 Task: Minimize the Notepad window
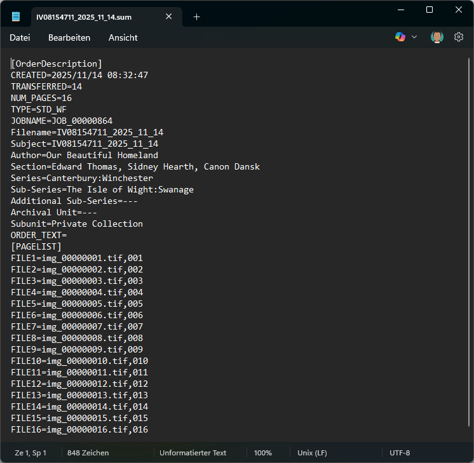tap(400, 10)
